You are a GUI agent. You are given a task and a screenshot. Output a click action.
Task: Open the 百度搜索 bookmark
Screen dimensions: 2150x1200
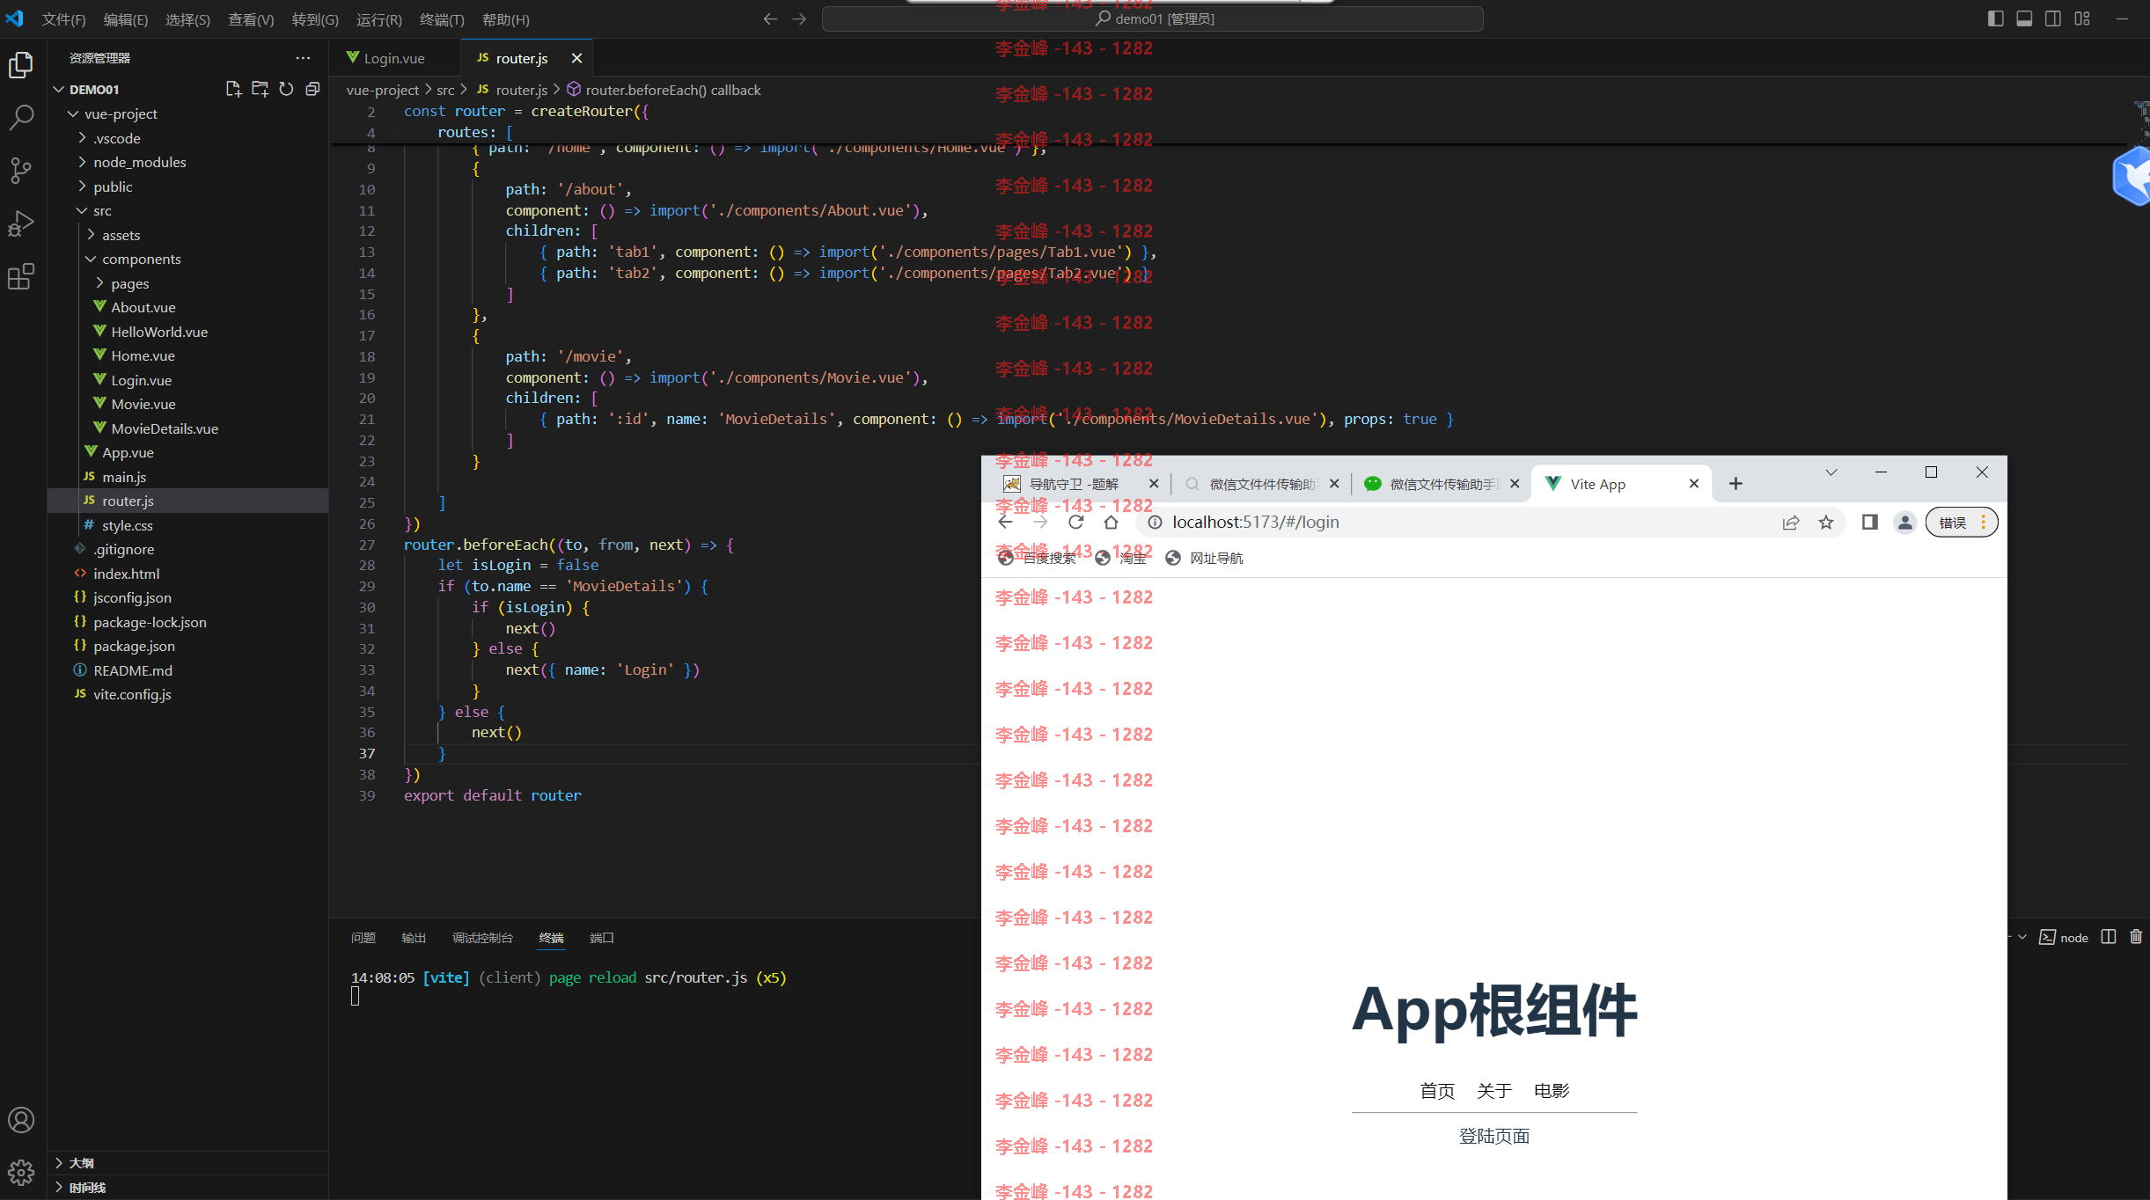click(x=1038, y=558)
